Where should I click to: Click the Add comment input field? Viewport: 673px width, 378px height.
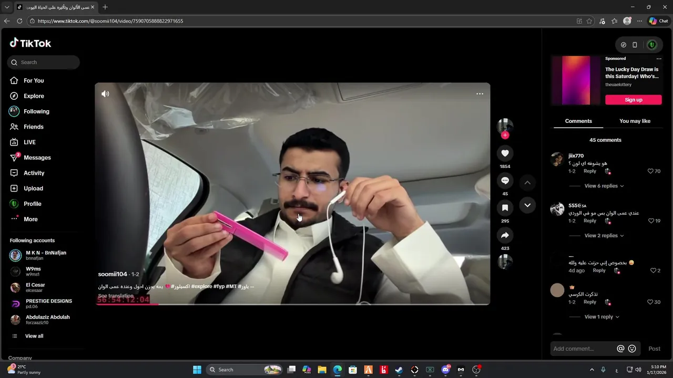(x=583, y=349)
